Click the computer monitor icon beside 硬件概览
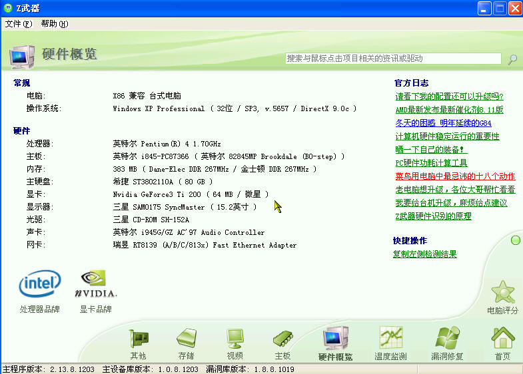 coord(22,57)
